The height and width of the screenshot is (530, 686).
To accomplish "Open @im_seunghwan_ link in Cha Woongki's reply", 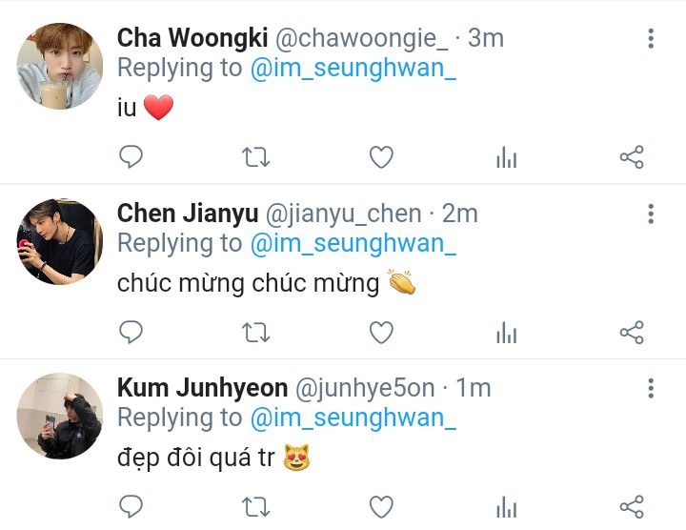I will point(353,69).
